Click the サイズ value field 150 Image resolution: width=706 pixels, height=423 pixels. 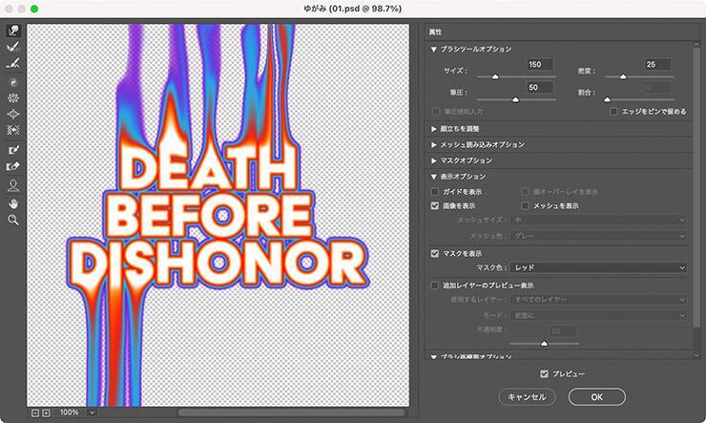(539, 64)
